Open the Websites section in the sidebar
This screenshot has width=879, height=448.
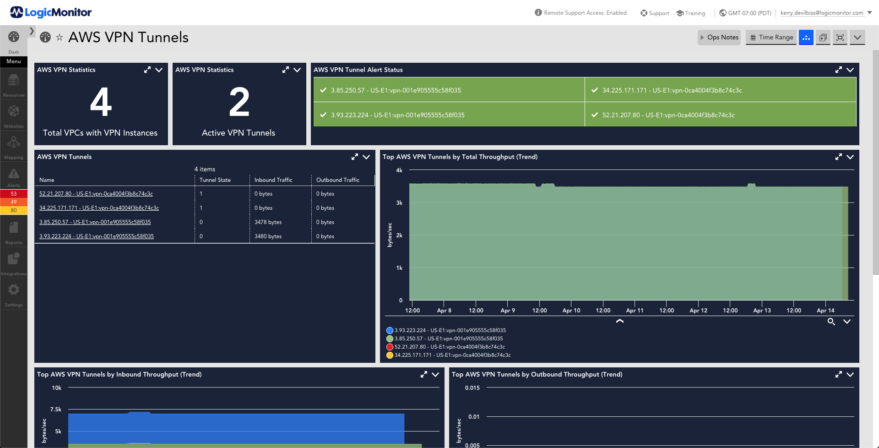[x=13, y=114]
